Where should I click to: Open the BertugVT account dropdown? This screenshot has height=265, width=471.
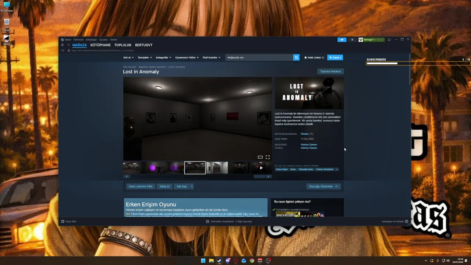coord(371,39)
